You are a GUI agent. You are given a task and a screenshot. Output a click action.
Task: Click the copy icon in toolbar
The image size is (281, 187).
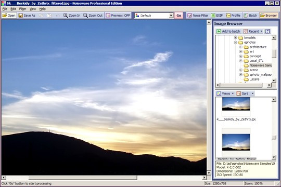[42, 16]
